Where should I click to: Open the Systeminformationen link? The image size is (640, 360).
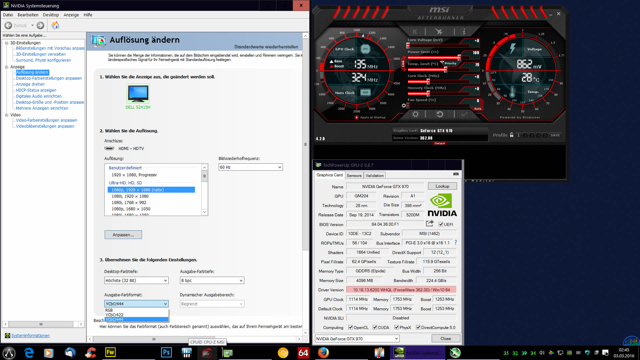click(x=30, y=335)
